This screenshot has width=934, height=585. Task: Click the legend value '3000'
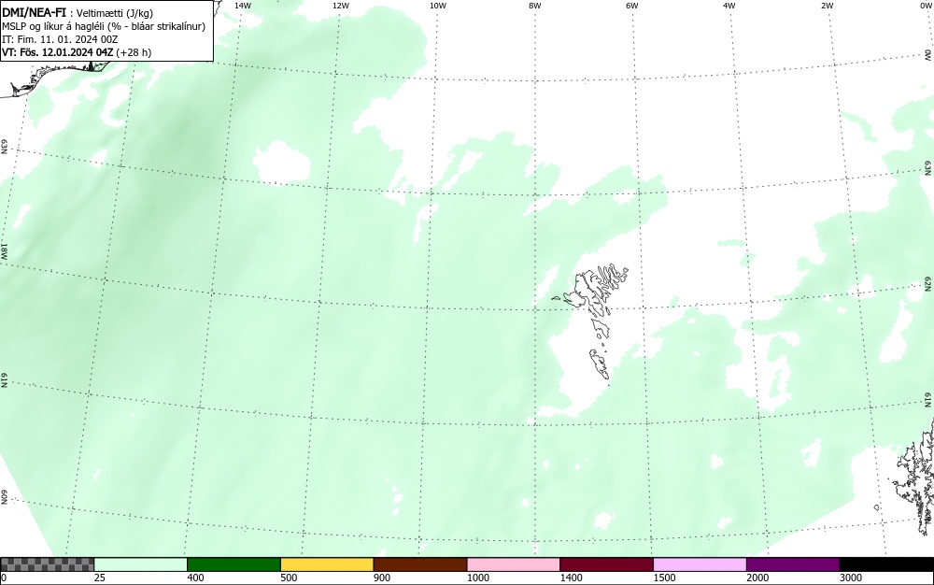pos(851,578)
